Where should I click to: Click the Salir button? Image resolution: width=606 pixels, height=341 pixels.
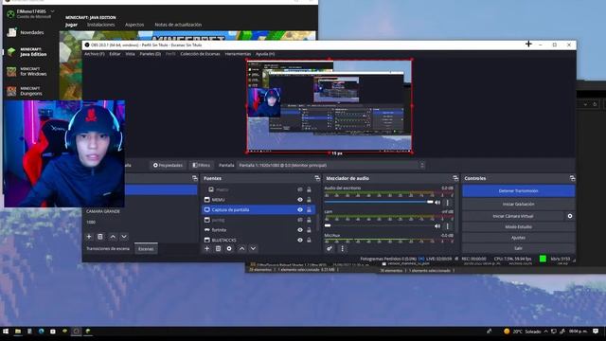pos(518,248)
